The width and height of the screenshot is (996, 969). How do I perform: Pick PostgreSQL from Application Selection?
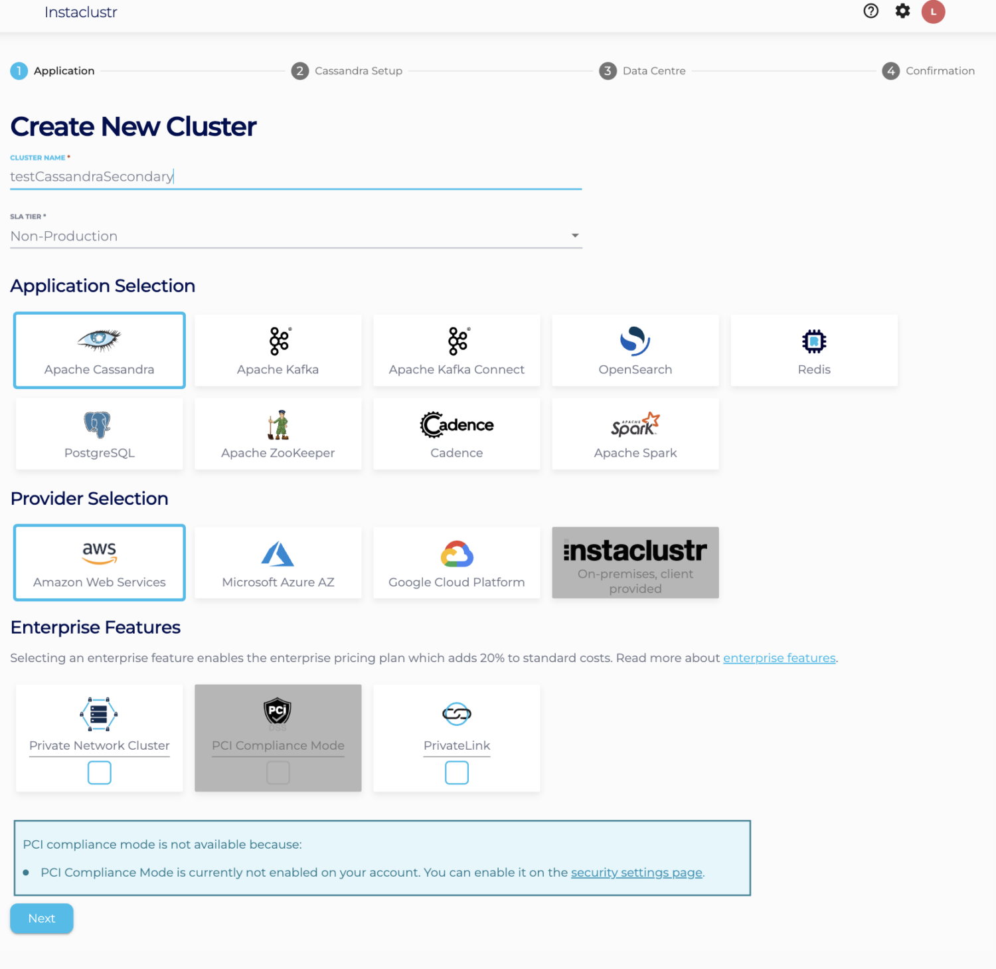[x=99, y=434]
